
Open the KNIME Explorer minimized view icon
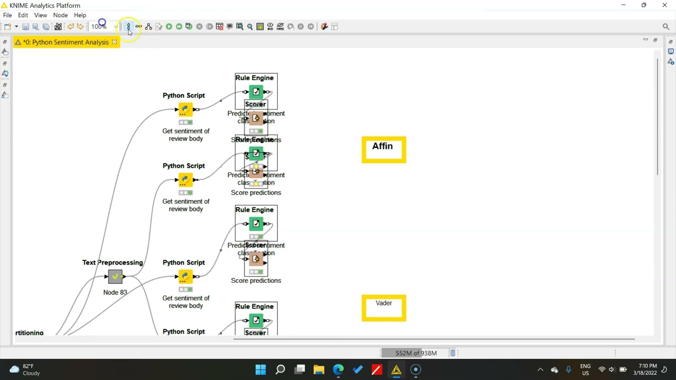point(5,52)
